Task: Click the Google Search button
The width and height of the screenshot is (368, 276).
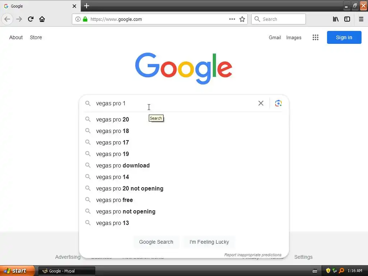Action: pyautogui.click(x=156, y=242)
